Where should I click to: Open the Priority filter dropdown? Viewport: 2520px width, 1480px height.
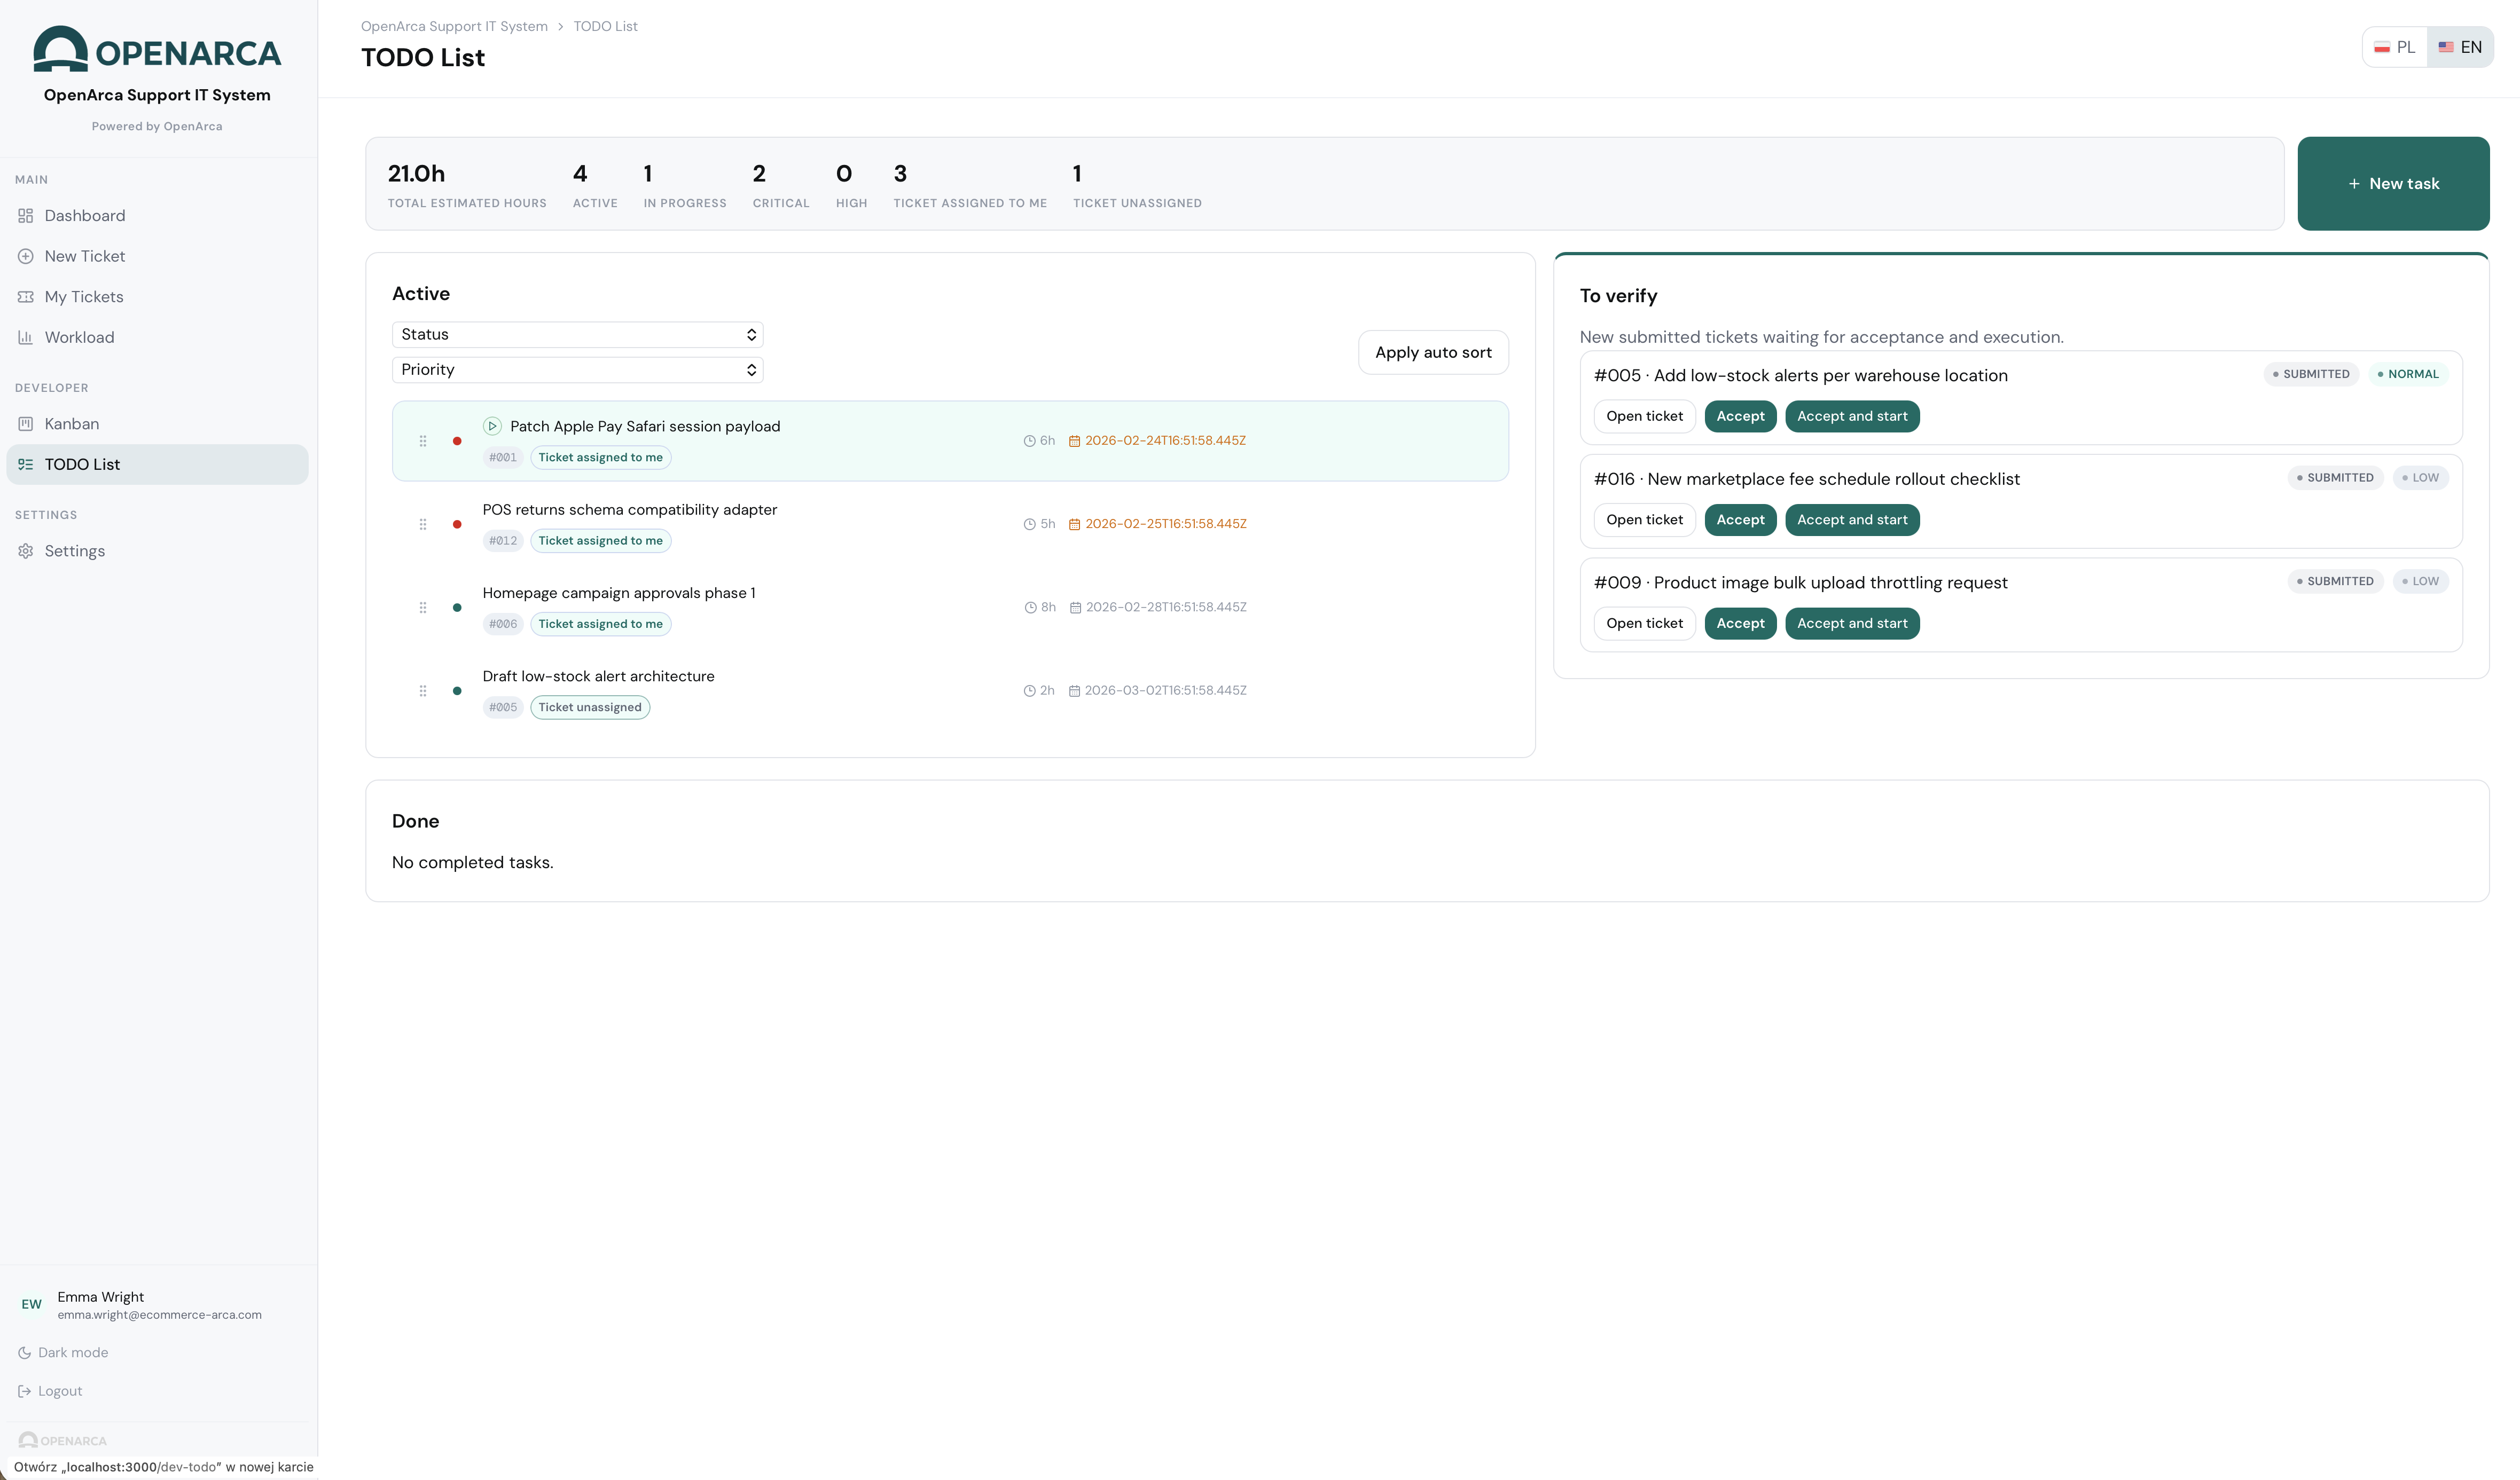[577, 370]
